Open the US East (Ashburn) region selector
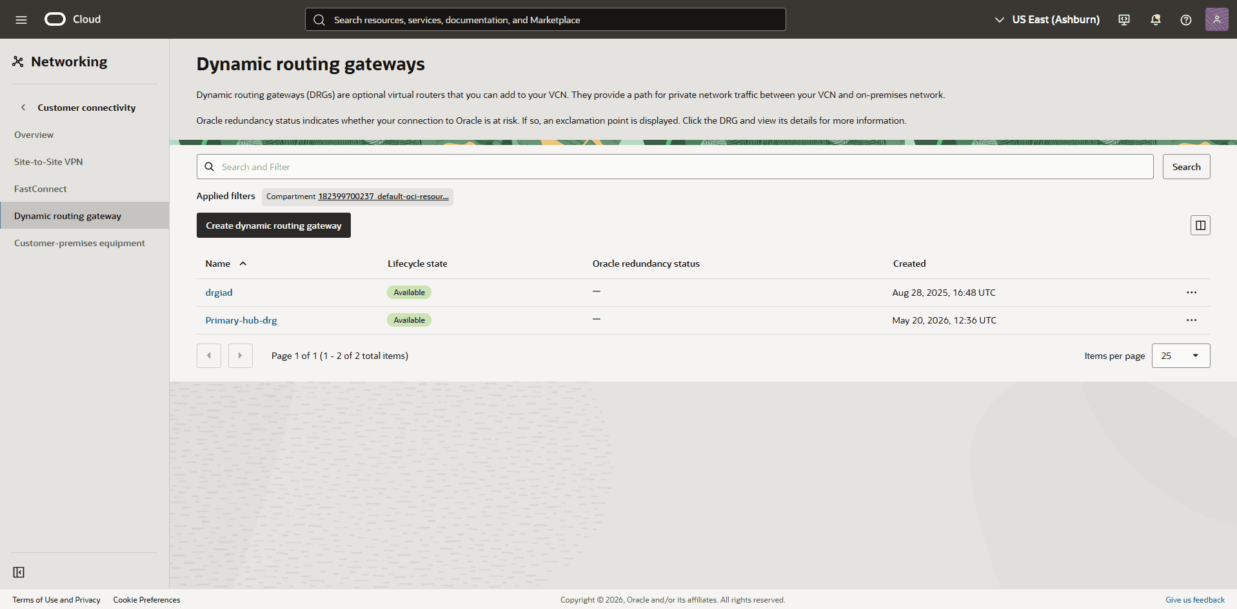The image size is (1237, 609). (1047, 20)
